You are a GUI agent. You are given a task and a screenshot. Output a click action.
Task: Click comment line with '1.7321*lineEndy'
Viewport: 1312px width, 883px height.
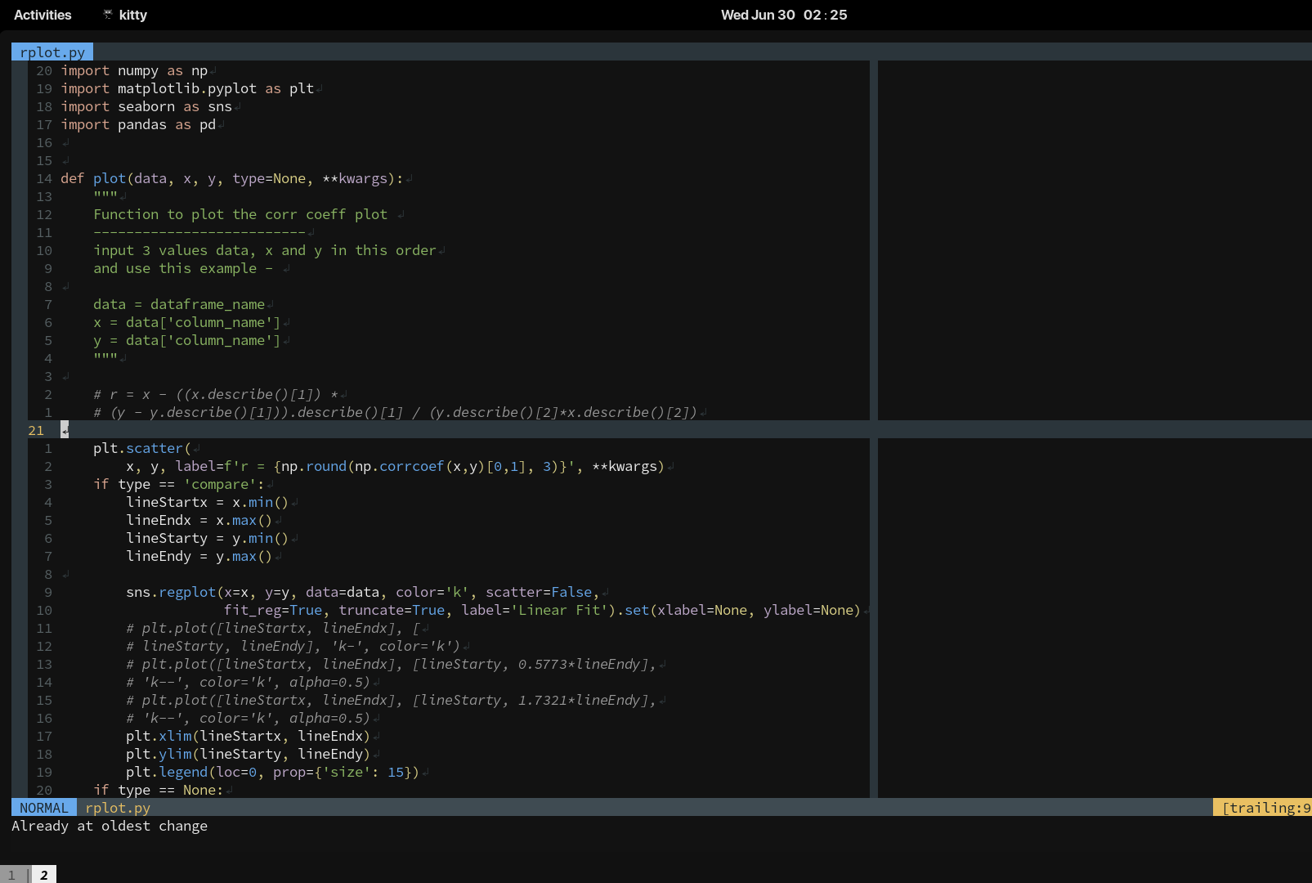pos(392,700)
